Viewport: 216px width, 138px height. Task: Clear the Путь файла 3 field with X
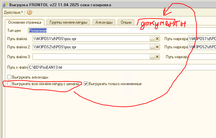pyautogui.click(x=157, y=57)
